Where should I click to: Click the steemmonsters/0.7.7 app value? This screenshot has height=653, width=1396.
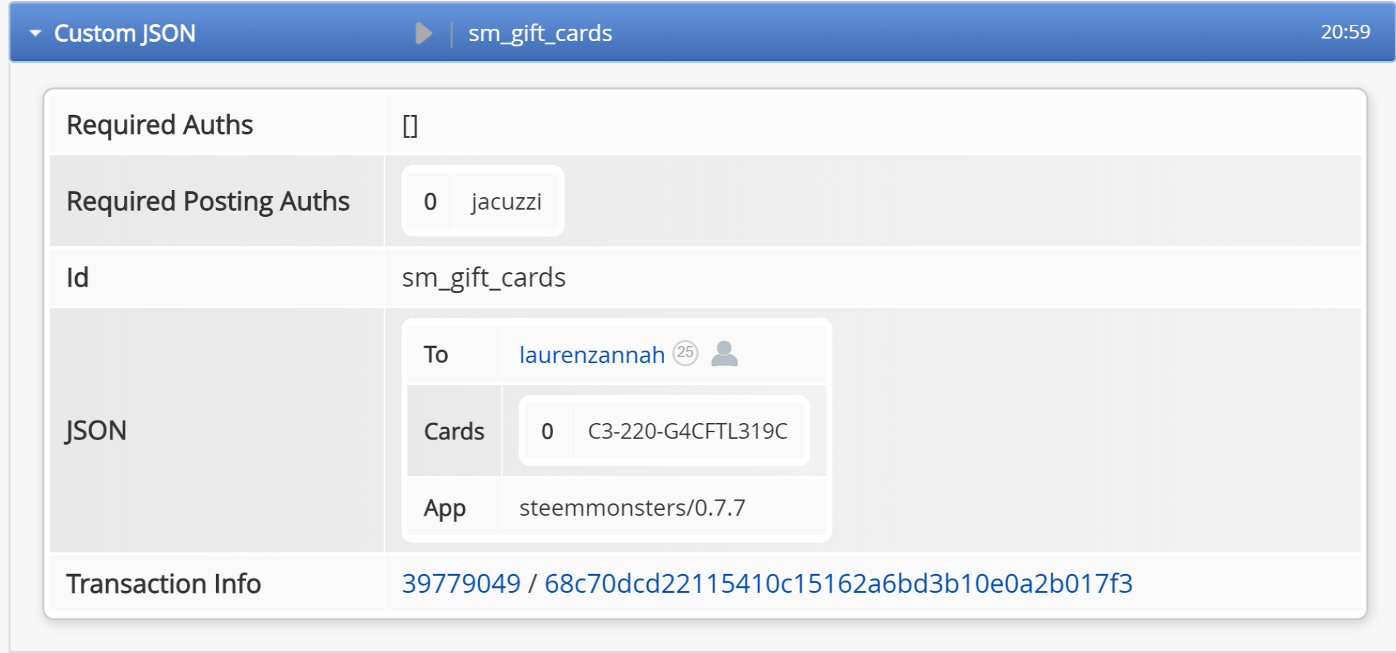632,507
